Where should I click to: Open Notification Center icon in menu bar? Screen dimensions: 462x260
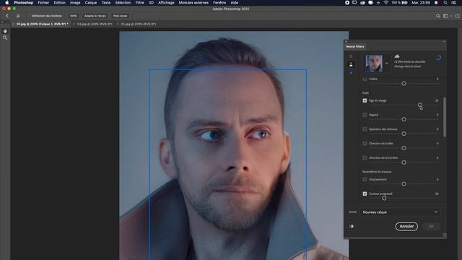454,3
